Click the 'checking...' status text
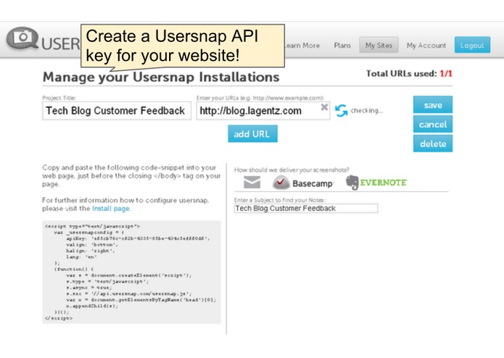Screen dimensions: 504x358 (x=367, y=111)
